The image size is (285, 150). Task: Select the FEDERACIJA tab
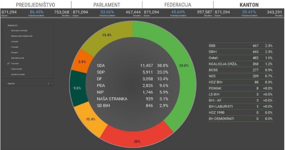178,5
